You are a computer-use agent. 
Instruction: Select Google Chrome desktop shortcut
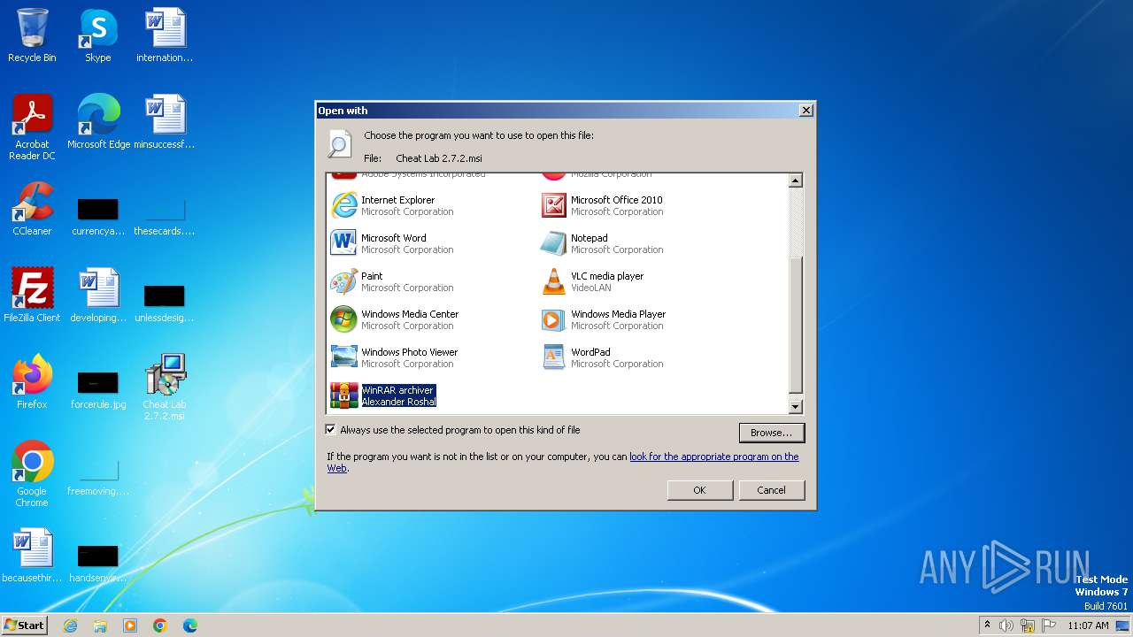coord(32,474)
